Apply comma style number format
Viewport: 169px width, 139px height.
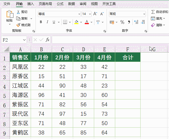tap(129, 22)
